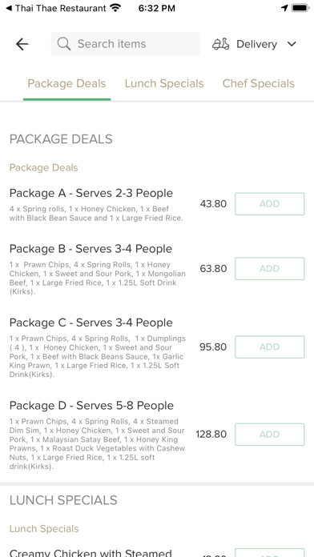
Task: Open the Delivery dropdown chevron
Action: 292,44
